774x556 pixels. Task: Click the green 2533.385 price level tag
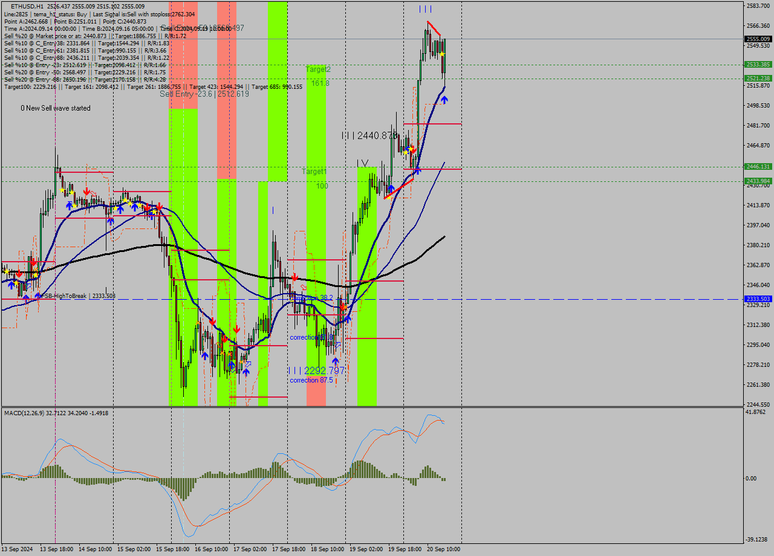[758, 64]
